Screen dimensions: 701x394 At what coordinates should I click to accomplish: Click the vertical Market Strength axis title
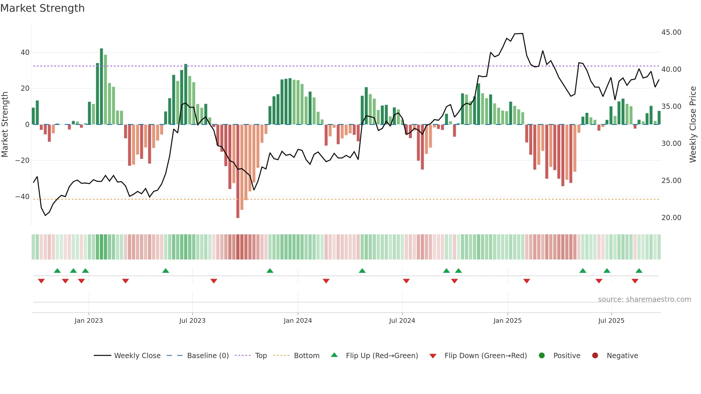pos(5,124)
